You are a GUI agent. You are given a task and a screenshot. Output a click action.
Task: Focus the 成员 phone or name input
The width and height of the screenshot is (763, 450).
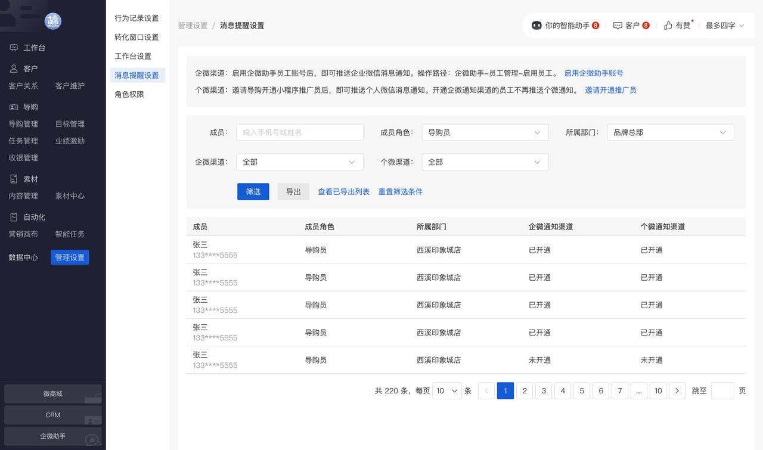(x=300, y=132)
